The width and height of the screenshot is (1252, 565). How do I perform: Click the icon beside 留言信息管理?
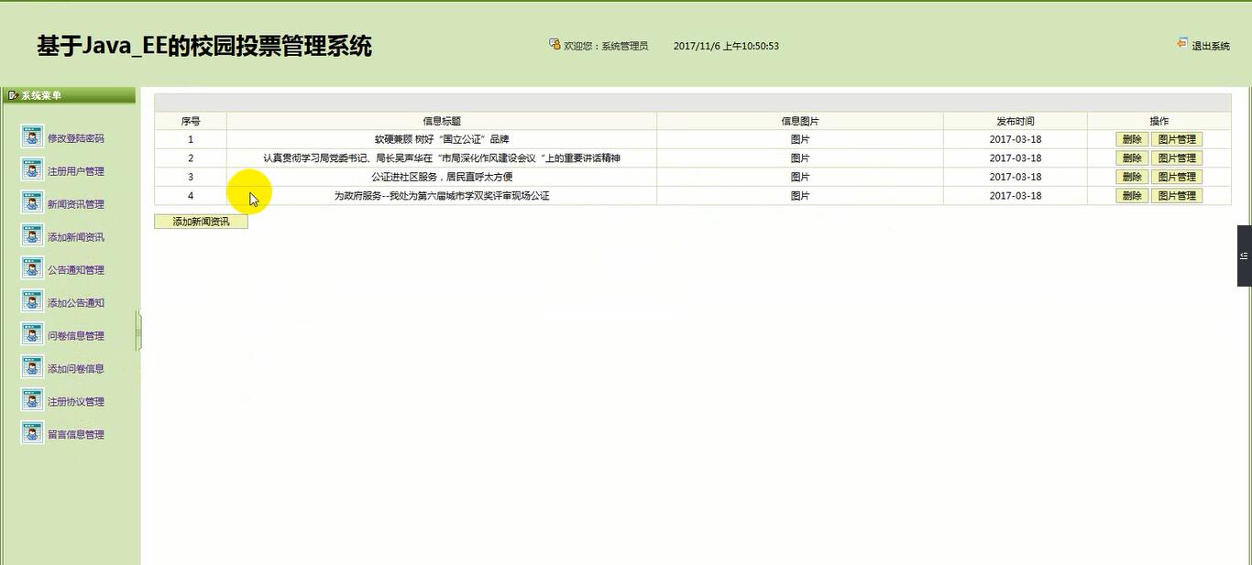pos(32,433)
